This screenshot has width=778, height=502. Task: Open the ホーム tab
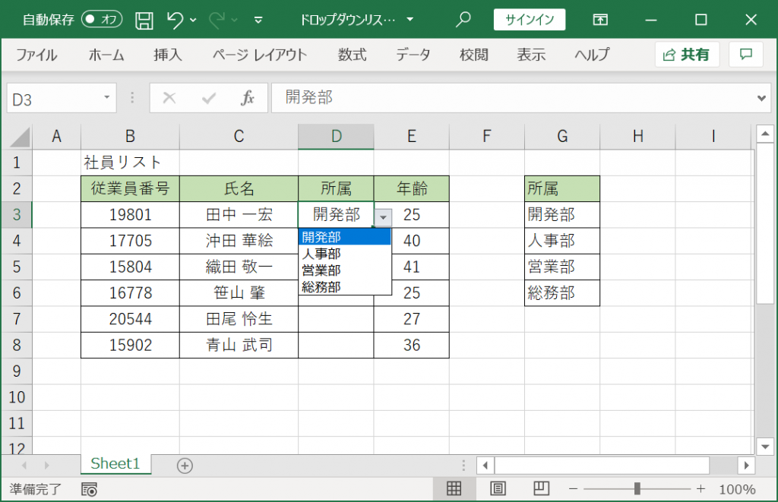(106, 55)
